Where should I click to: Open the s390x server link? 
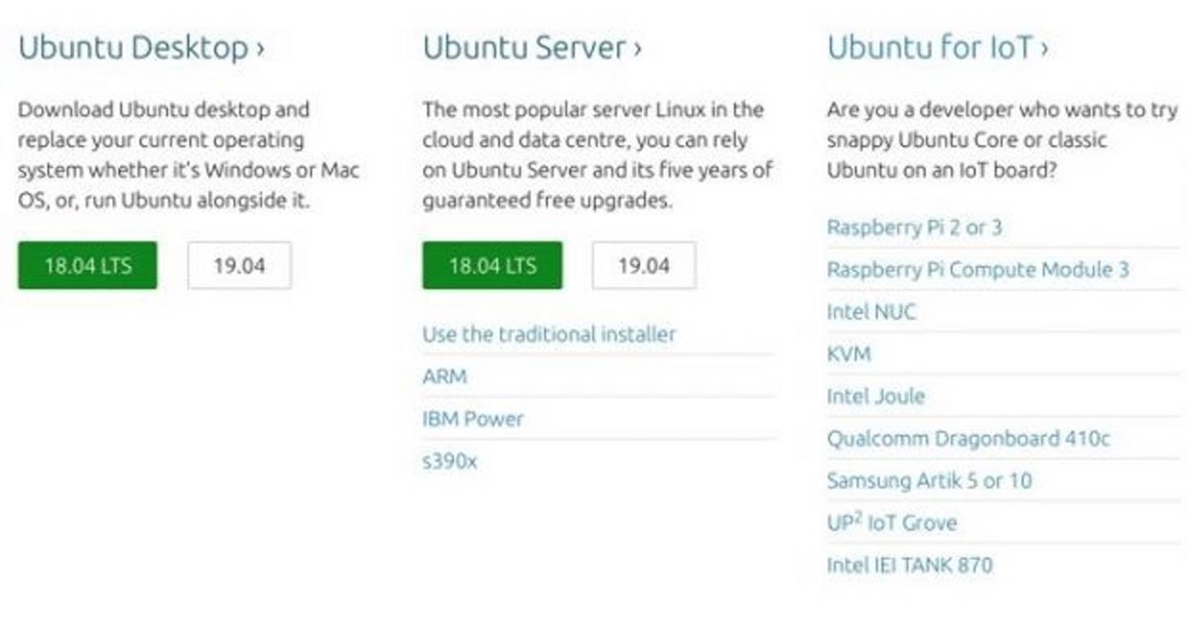coord(450,462)
